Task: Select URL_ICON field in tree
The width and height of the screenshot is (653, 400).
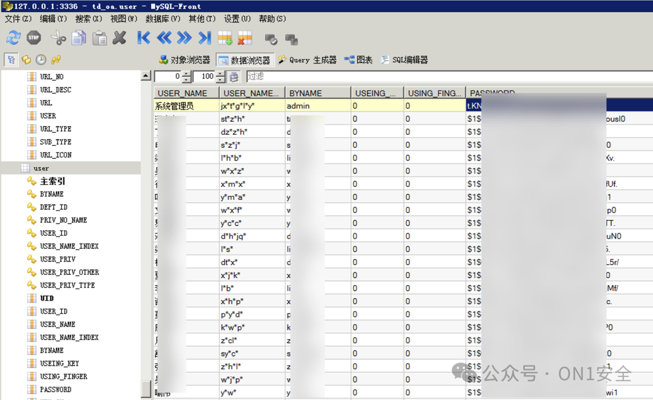Action: click(56, 155)
